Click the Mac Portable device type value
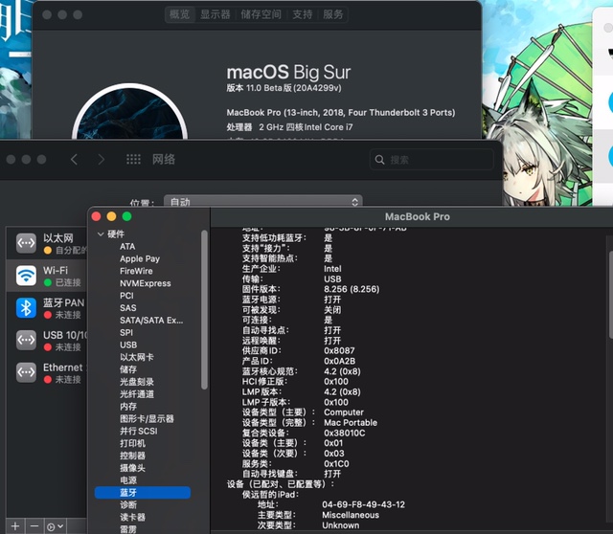 (x=351, y=423)
